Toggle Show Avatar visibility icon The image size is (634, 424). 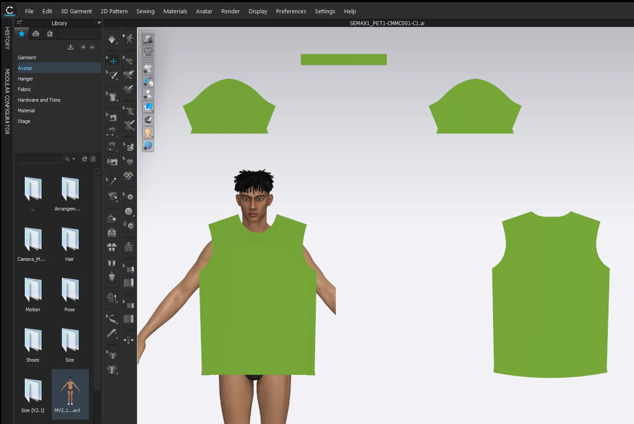148,94
